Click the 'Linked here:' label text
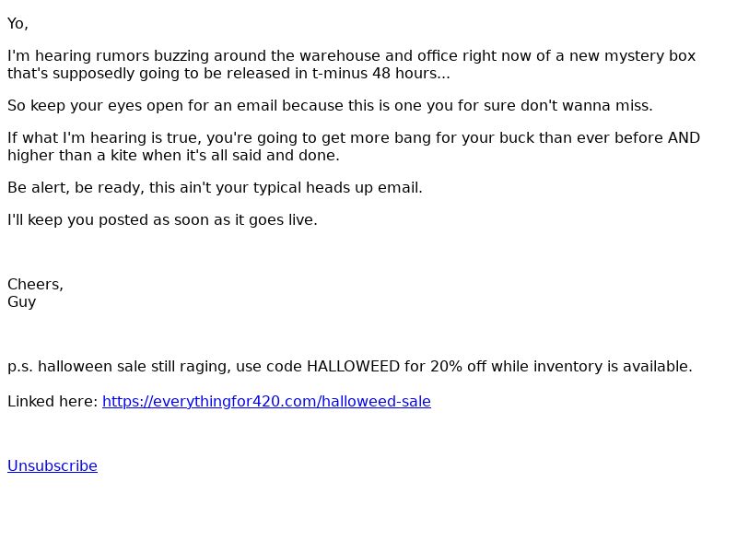 tap(53, 401)
